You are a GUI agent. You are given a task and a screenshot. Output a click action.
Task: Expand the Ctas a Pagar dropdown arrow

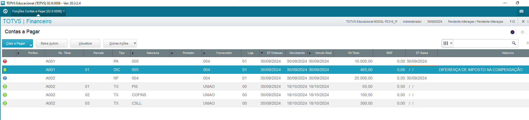point(31,45)
